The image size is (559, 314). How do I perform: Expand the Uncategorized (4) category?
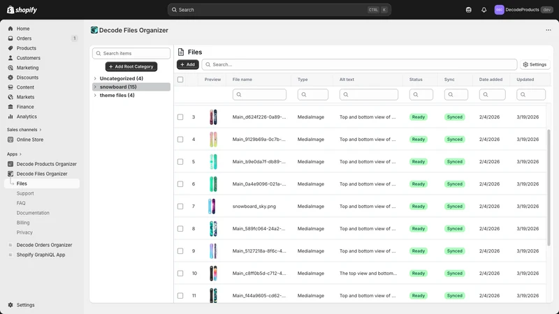tap(95, 78)
